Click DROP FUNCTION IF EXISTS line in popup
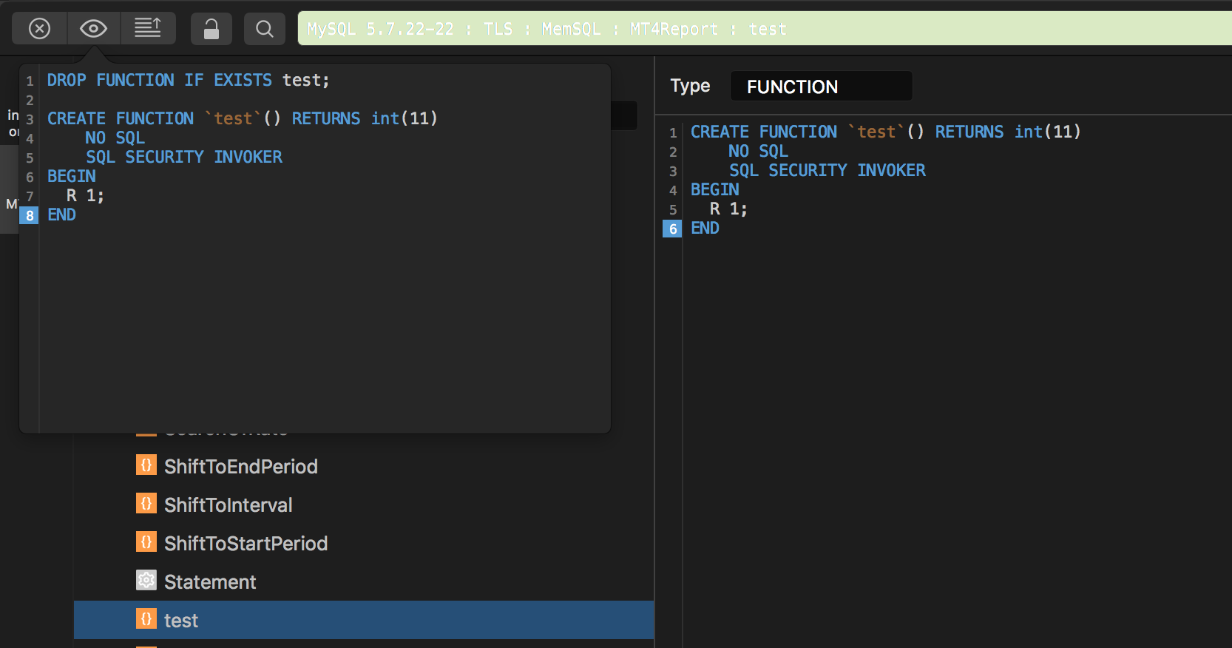Screen dimensions: 1232x648 click(x=189, y=80)
